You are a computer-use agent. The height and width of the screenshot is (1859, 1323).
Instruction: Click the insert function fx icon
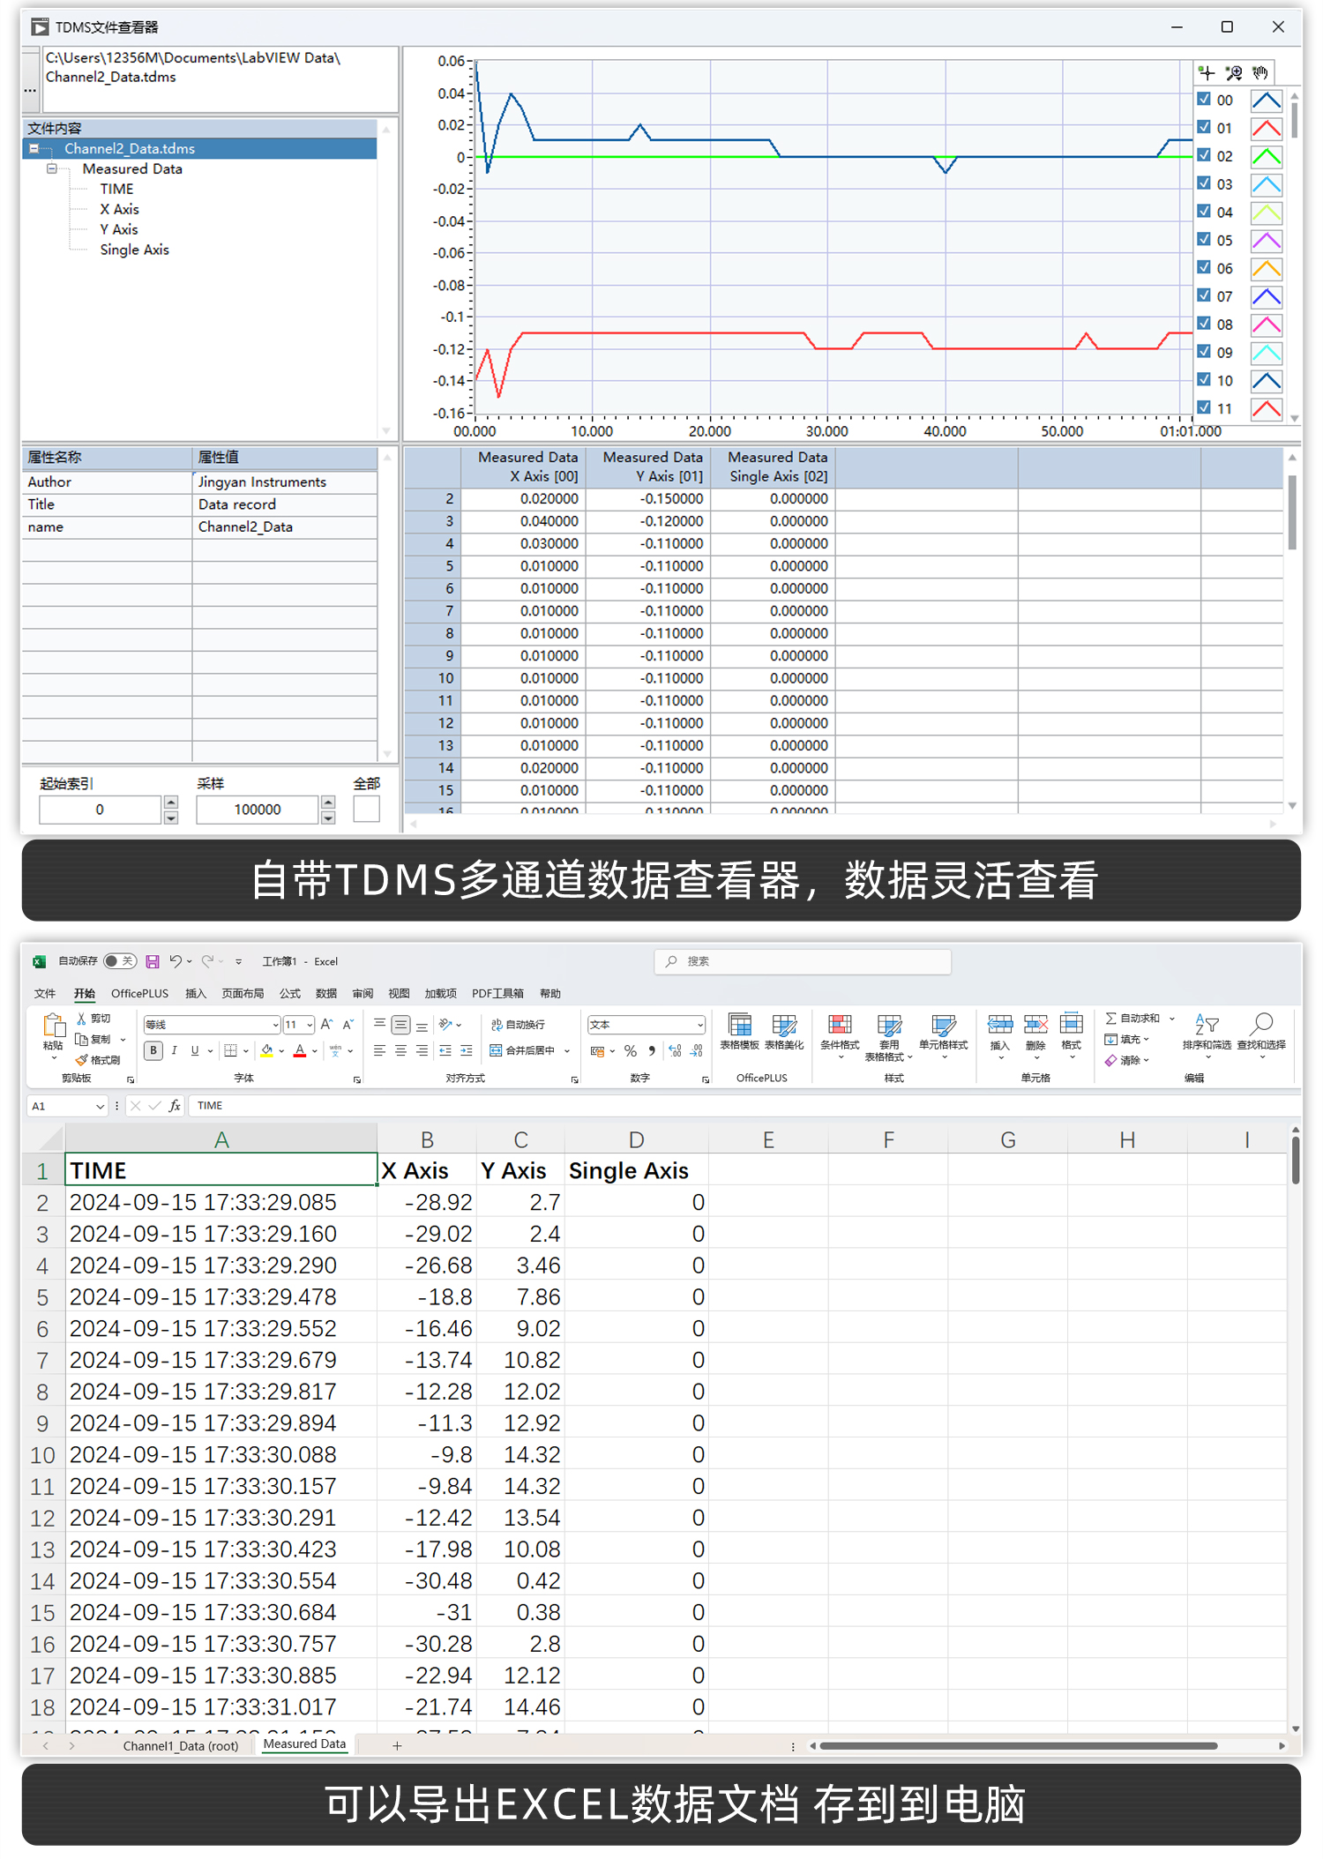point(175,1106)
